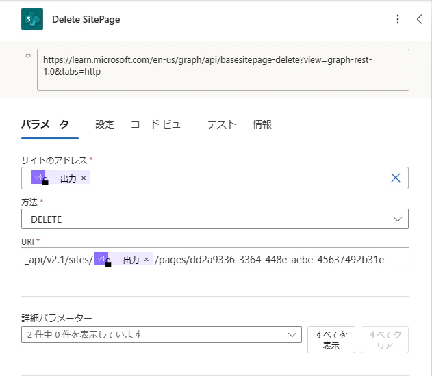The width and height of the screenshot is (432, 376).
Task: Remove the 出力 token from サイトのアドレス
Action: click(x=84, y=178)
